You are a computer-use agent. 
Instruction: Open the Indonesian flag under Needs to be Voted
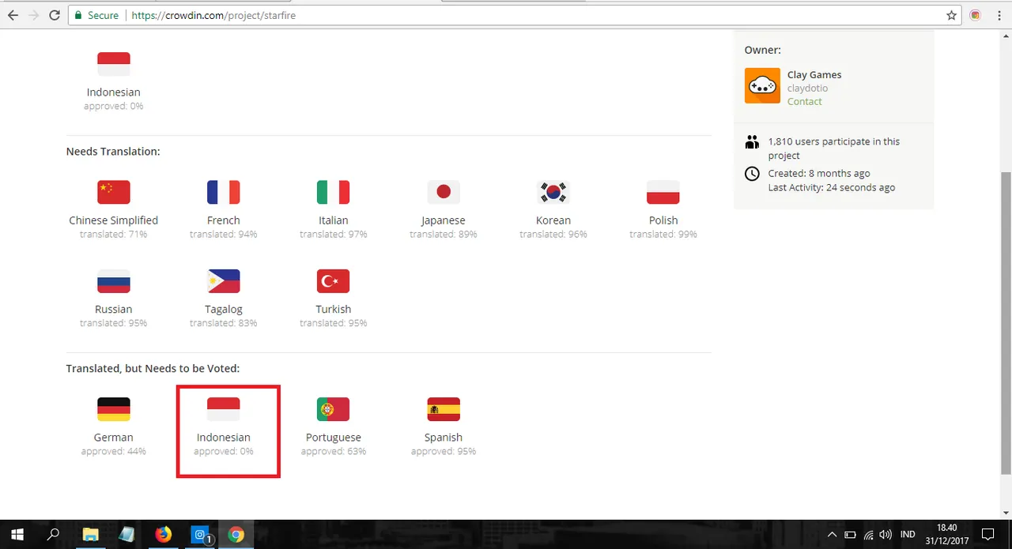point(224,409)
